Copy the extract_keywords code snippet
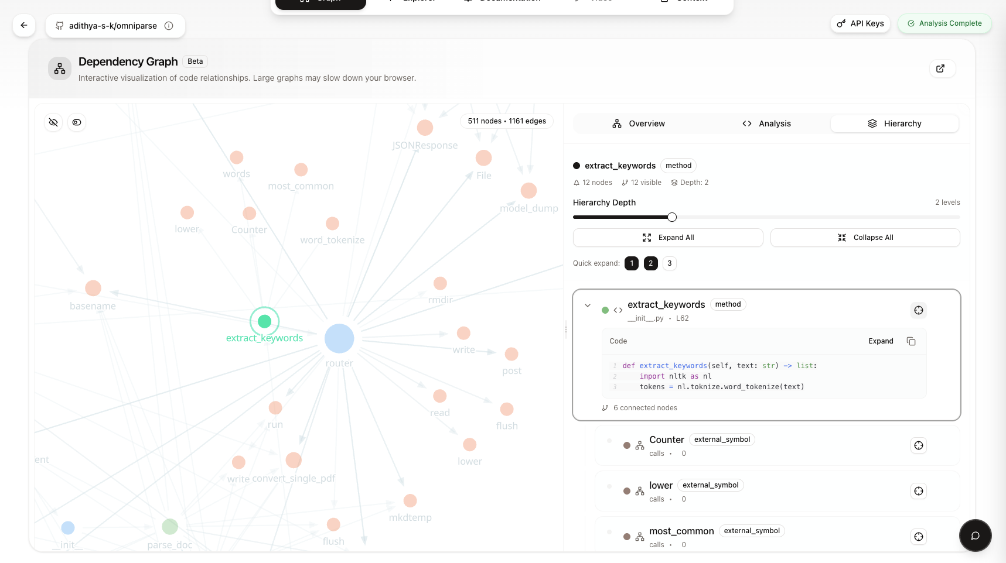1006x563 pixels. pyautogui.click(x=911, y=341)
